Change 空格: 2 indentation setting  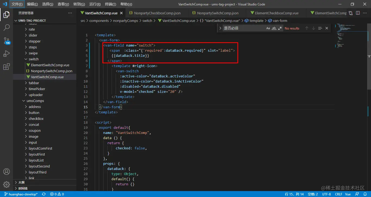pyautogui.click(x=313, y=194)
